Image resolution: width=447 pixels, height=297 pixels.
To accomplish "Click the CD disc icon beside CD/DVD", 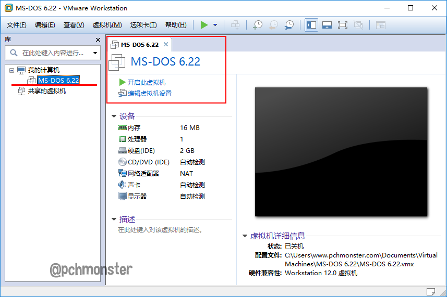I will tap(122, 162).
